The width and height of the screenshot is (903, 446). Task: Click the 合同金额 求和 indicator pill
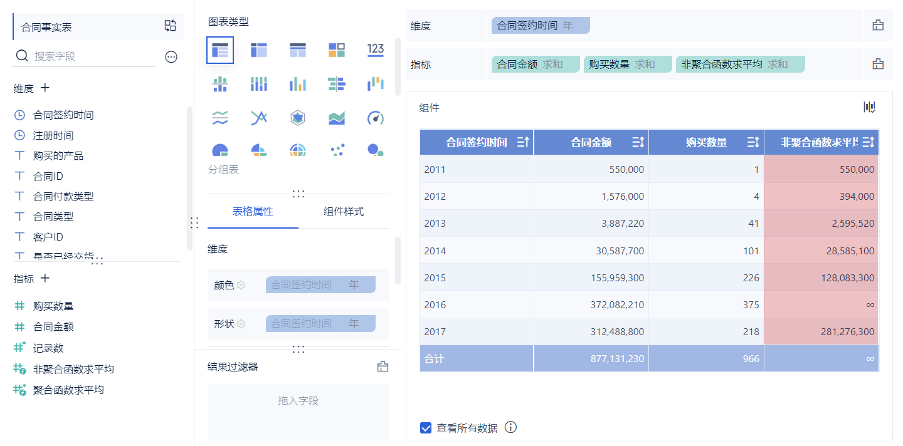point(536,65)
